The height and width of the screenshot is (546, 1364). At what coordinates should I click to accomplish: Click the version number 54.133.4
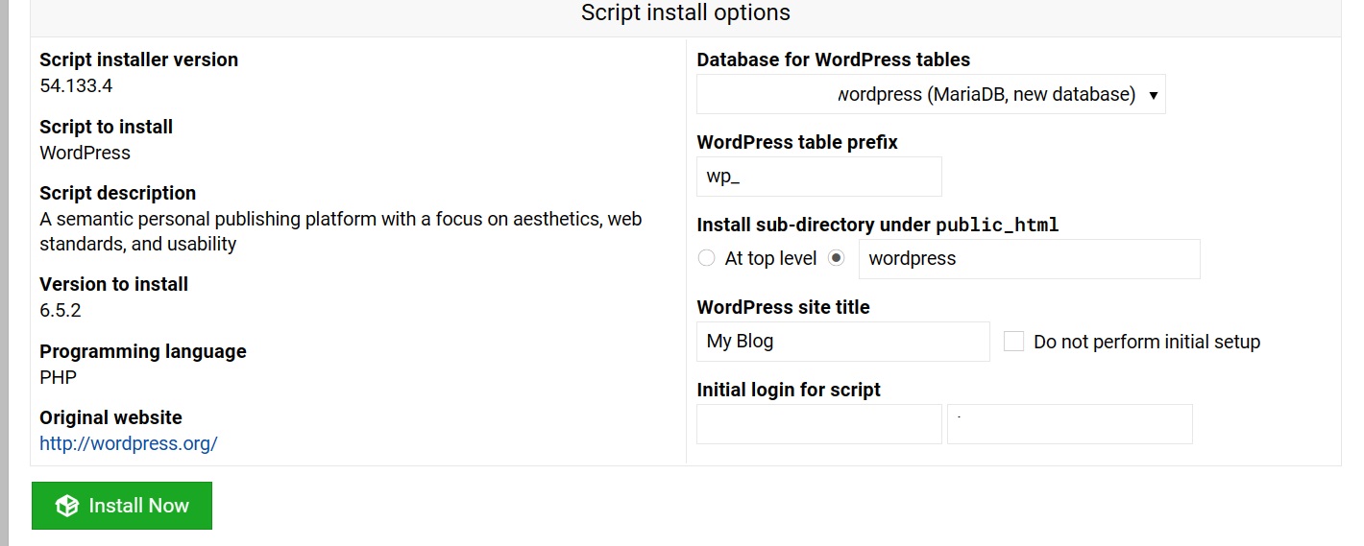click(x=76, y=85)
